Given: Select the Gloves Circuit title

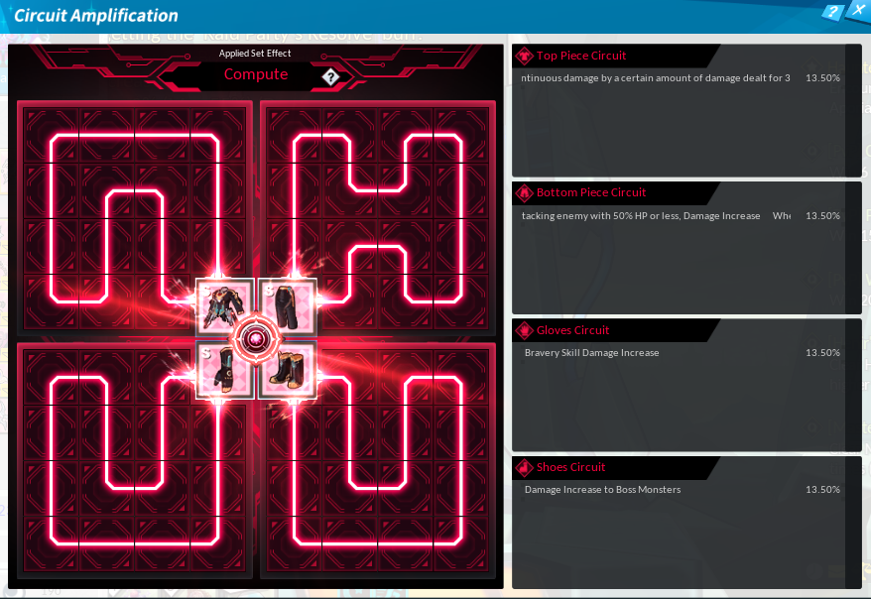Looking at the screenshot, I should tap(572, 330).
